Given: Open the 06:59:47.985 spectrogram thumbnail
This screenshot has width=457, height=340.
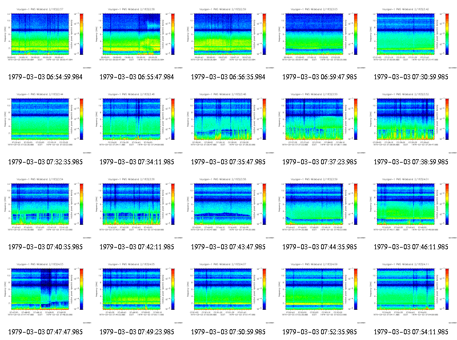Looking at the screenshot, I should tap(320, 38).
